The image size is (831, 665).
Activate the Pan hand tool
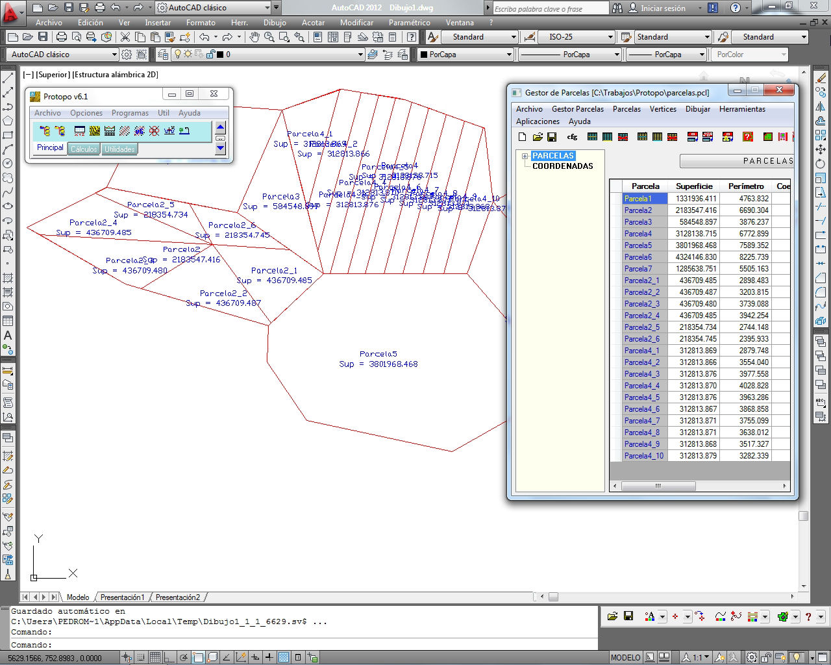click(x=255, y=37)
